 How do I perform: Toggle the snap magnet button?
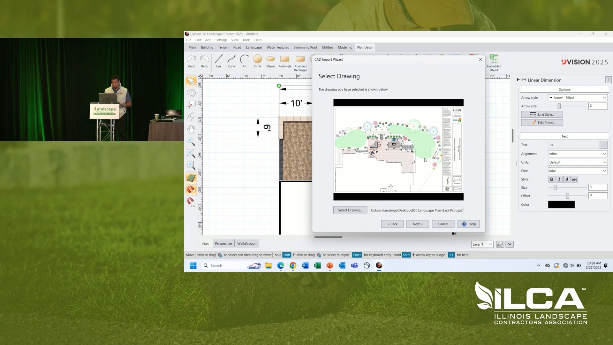191,190
